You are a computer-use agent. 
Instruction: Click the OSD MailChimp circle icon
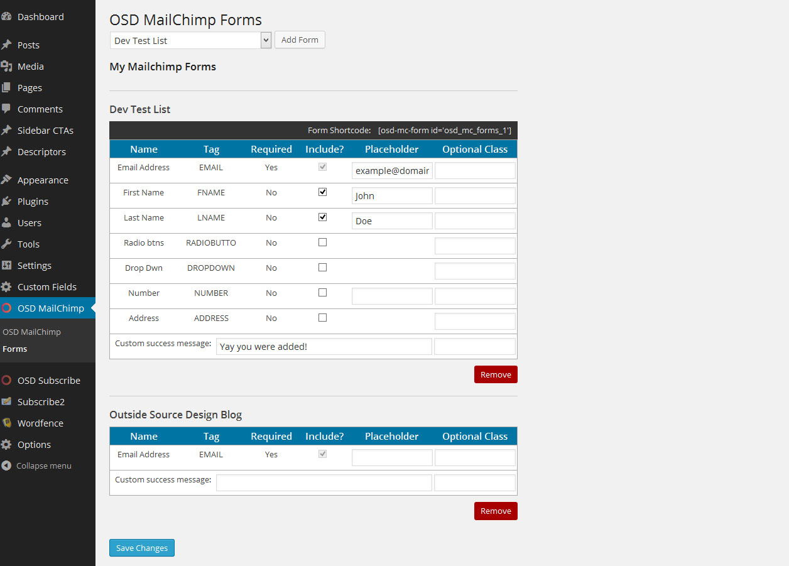[6, 308]
